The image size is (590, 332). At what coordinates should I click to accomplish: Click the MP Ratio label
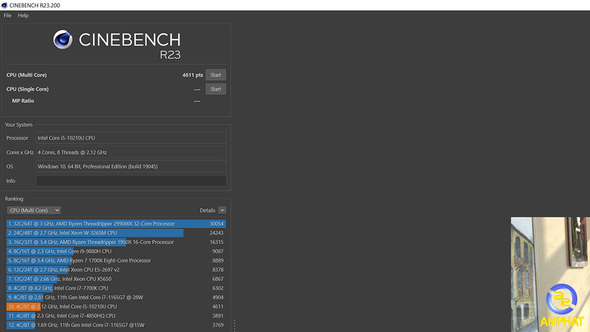[23, 101]
